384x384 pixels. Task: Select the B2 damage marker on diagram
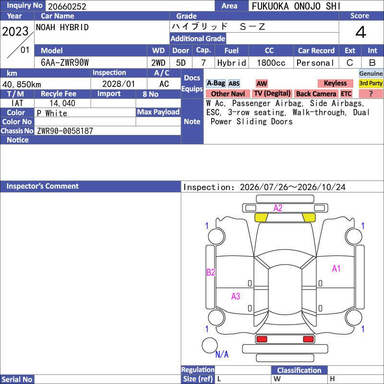click(x=211, y=272)
